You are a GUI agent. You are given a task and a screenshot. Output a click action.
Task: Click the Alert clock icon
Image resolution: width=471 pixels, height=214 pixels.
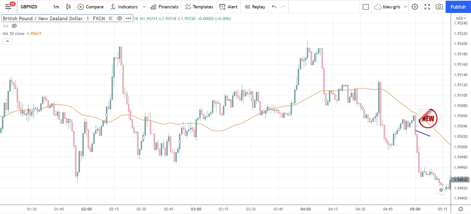point(222,7)
